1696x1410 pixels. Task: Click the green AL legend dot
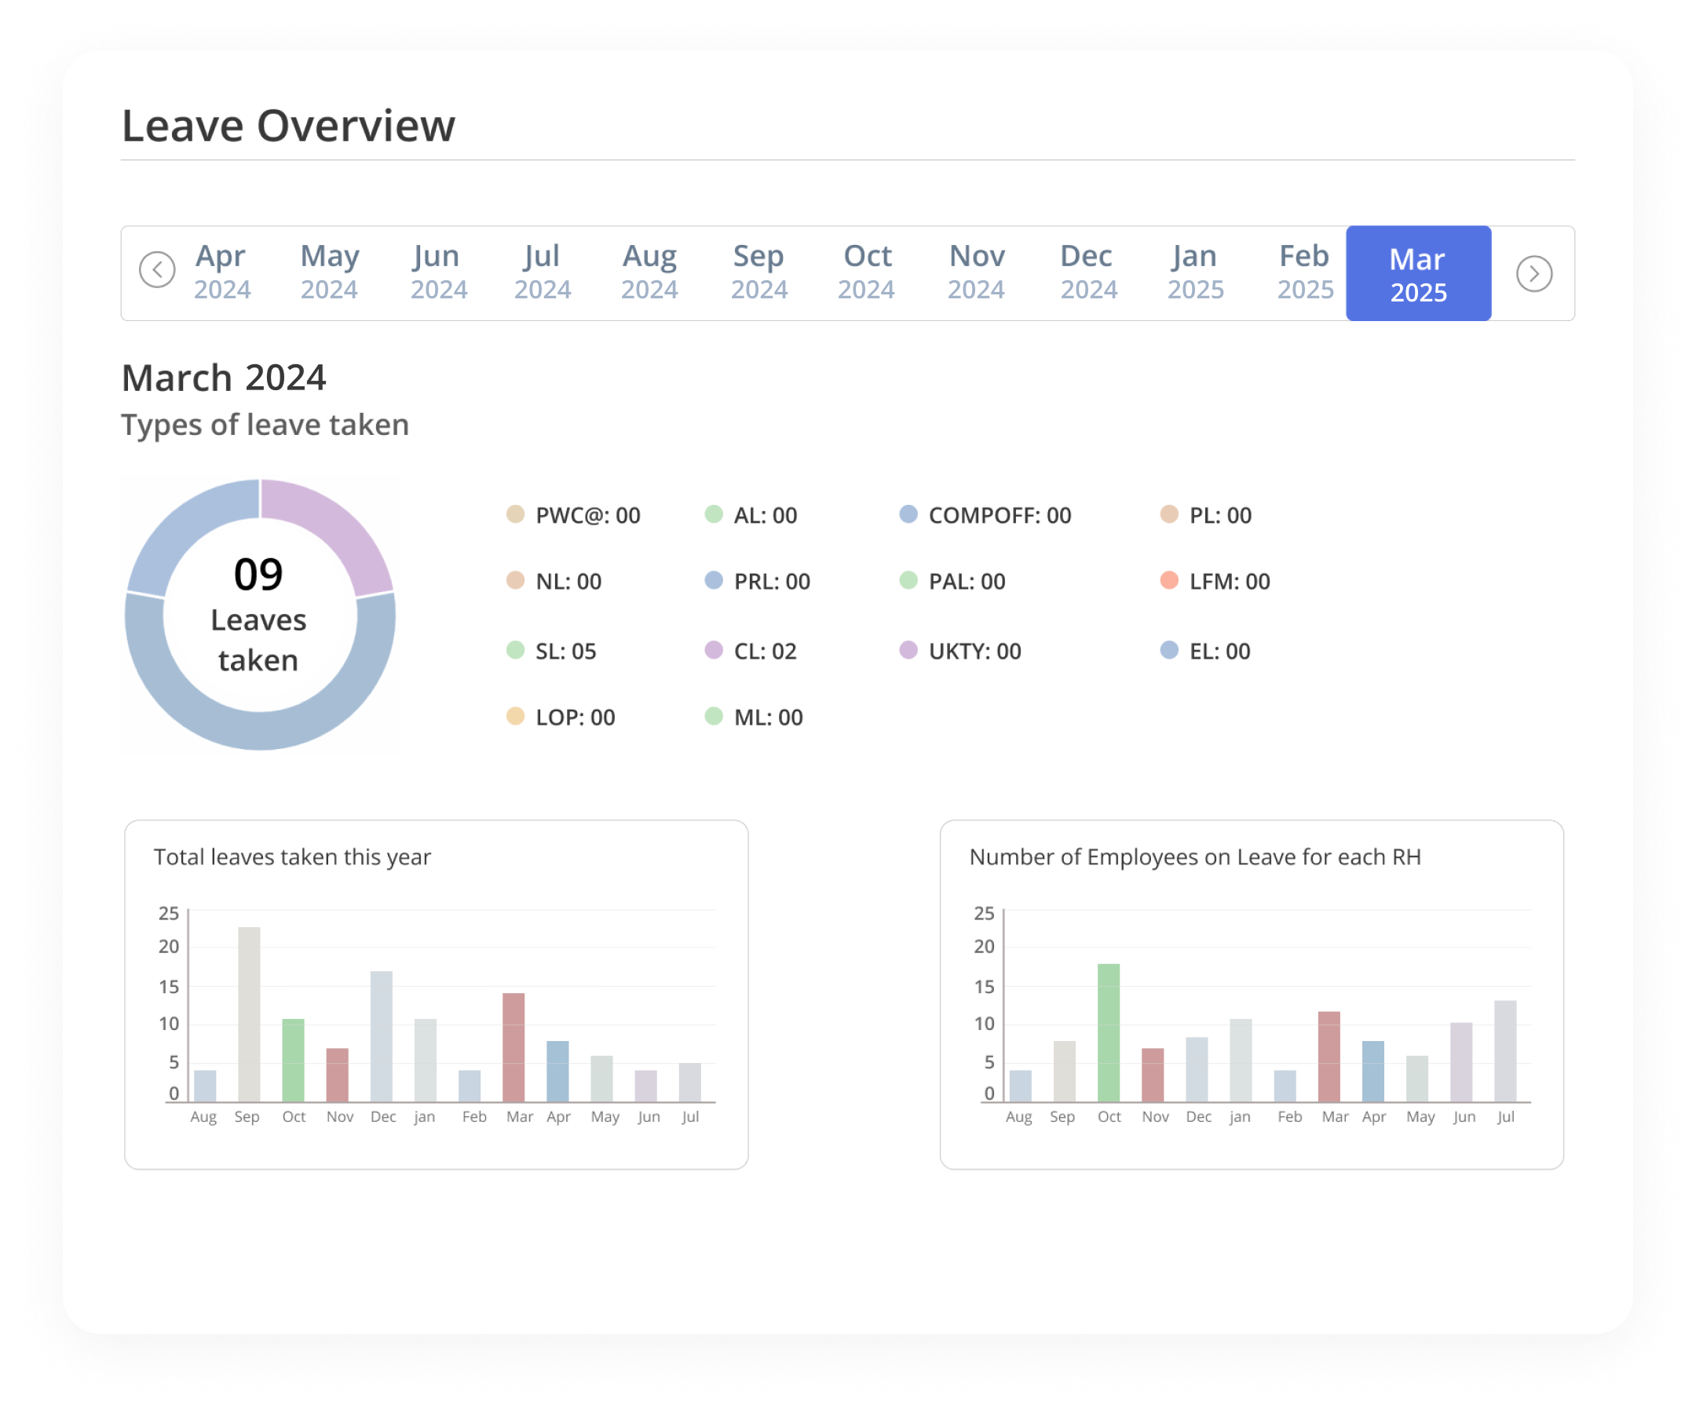click(714, 514)
